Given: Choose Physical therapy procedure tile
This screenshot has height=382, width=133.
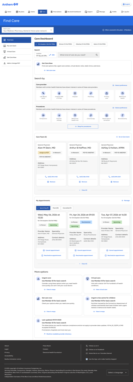Looking at the screenshot, I should 59,117.
